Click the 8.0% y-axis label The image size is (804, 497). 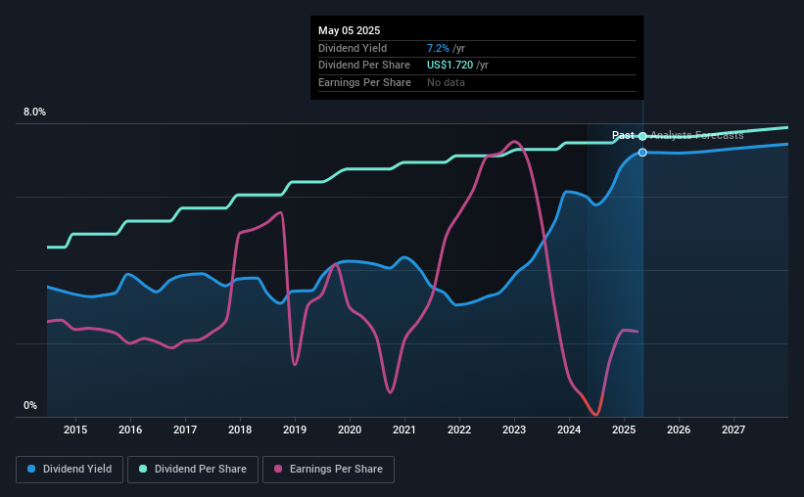tap(34, 113)
